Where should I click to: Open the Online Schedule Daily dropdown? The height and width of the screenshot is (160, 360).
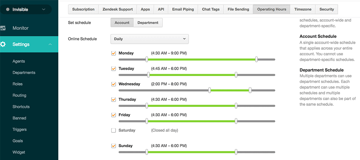pos(149,39)
